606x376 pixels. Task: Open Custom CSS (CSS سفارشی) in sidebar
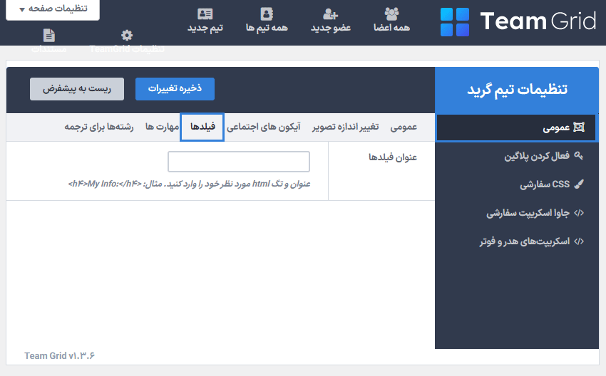coord(517,184)
